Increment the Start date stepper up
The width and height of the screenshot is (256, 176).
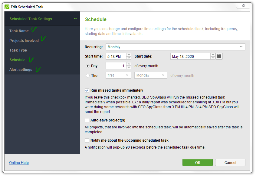click(x=213, y=55)
